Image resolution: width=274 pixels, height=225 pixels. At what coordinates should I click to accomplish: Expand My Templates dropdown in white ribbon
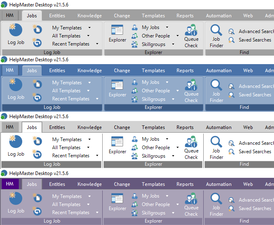(x=89, y=140)
